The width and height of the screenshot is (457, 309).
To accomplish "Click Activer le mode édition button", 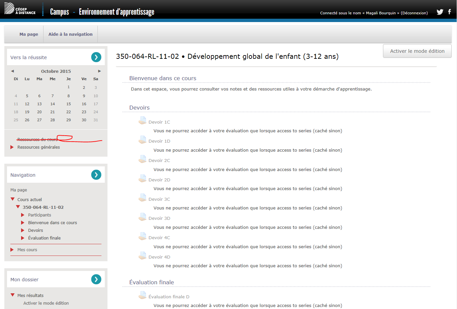I will [417, 51].
